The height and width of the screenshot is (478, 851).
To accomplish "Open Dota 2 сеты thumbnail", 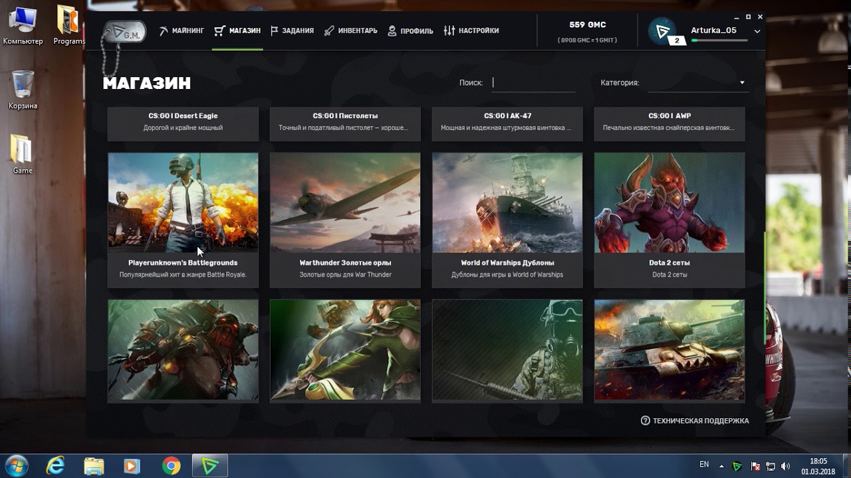I will (669, 202).
